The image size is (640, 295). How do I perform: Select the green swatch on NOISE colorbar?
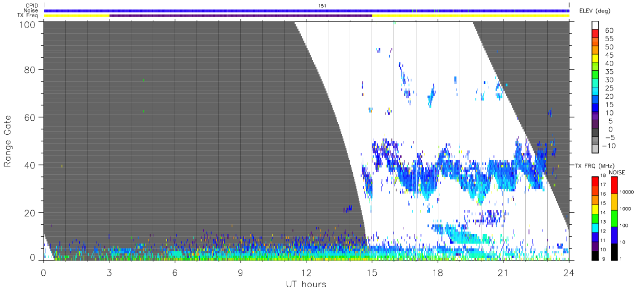click(x=614, y=219)
